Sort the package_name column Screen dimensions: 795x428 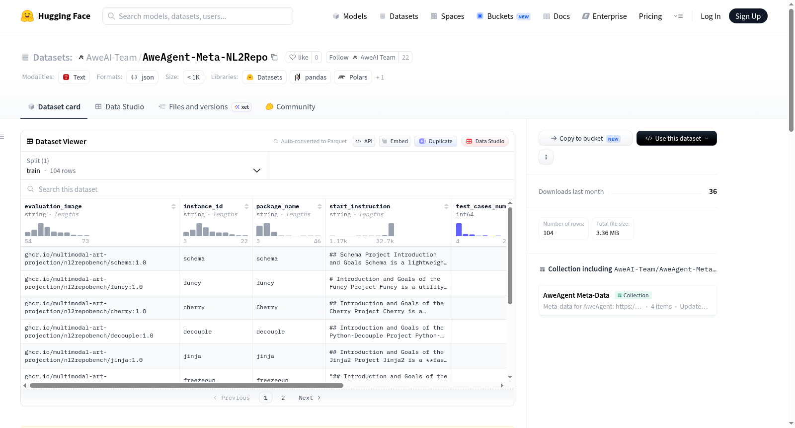[319, 206]
